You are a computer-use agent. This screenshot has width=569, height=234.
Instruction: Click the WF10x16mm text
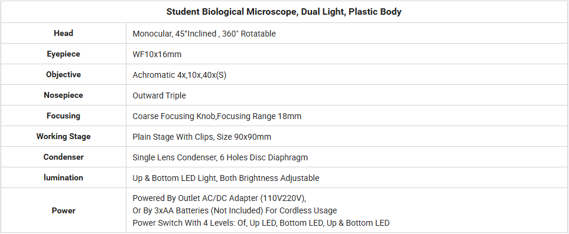pyautogui.click(x=157, y=55)
